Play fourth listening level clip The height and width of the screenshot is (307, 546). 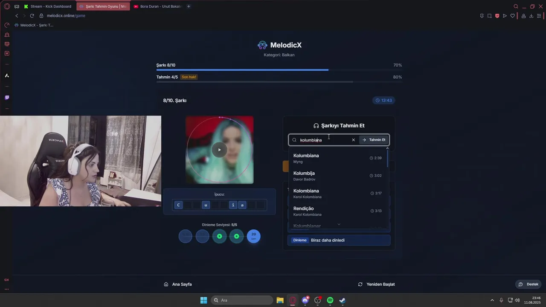(236, 236)
